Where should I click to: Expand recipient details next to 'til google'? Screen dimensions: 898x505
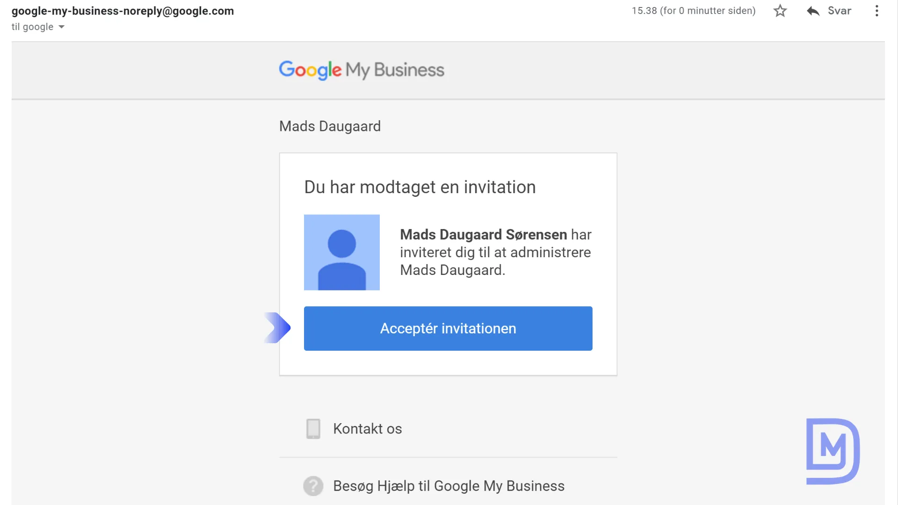click(61, 27)
